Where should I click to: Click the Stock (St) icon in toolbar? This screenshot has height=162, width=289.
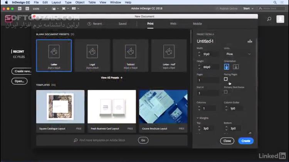[x=27, y=8]
